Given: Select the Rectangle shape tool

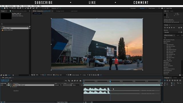Looking at the screenshot, I should [x=18, y=8].
